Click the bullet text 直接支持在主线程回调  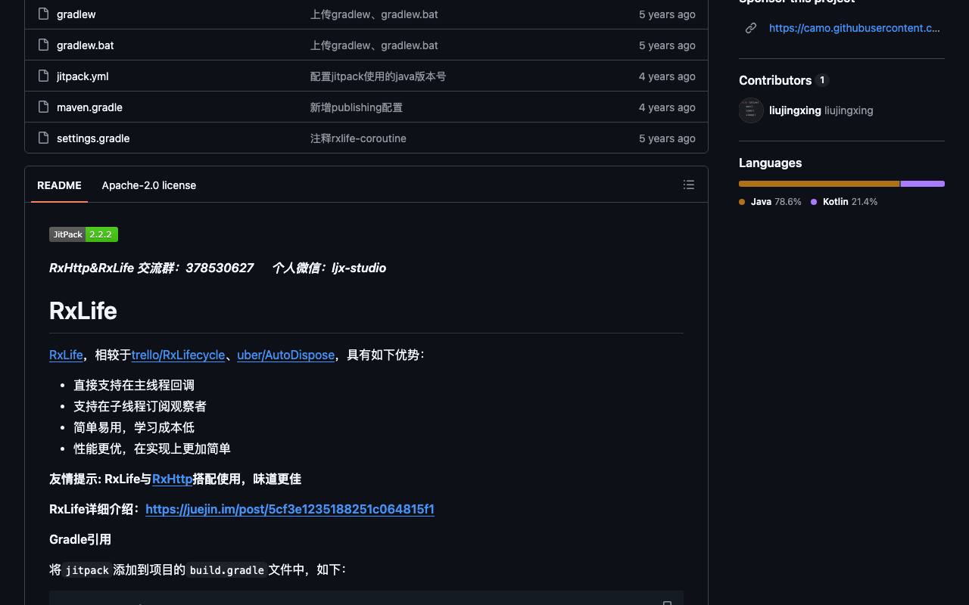(x=134, y=385)
